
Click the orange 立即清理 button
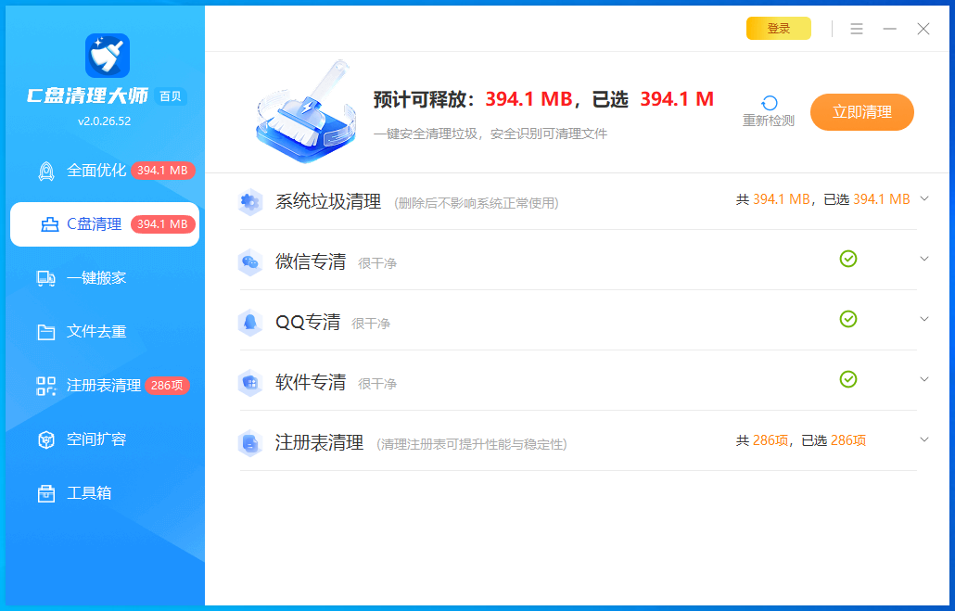[861, 112]
